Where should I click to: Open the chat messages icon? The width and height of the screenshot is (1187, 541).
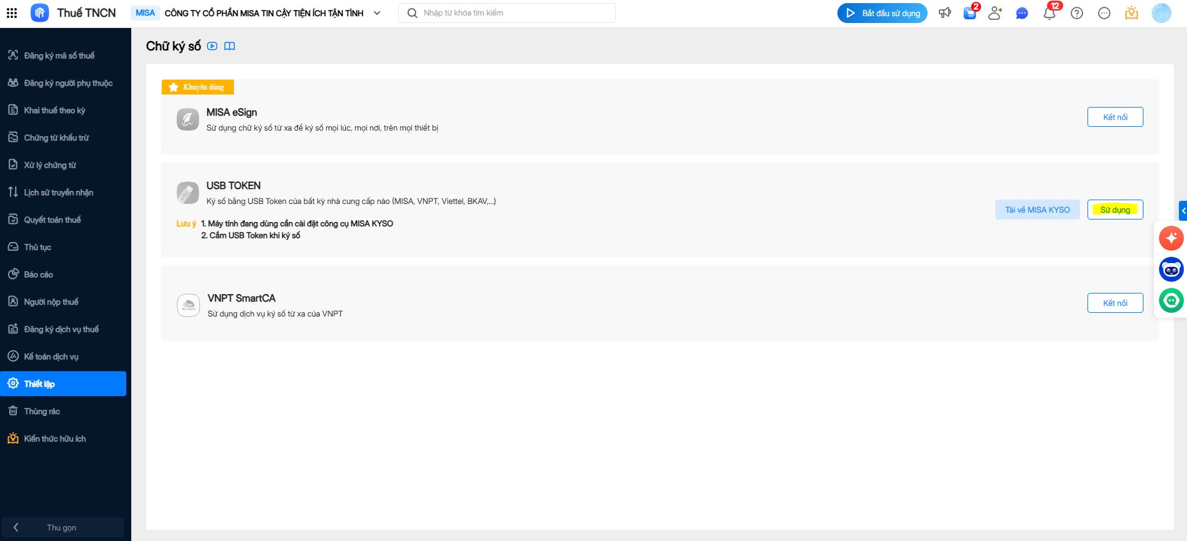[1022, 13]
